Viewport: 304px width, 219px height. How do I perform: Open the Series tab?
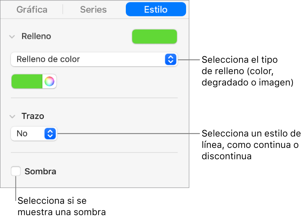[x=94, y=10]
